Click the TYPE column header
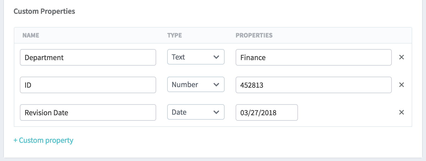 [x=174, y=35]
